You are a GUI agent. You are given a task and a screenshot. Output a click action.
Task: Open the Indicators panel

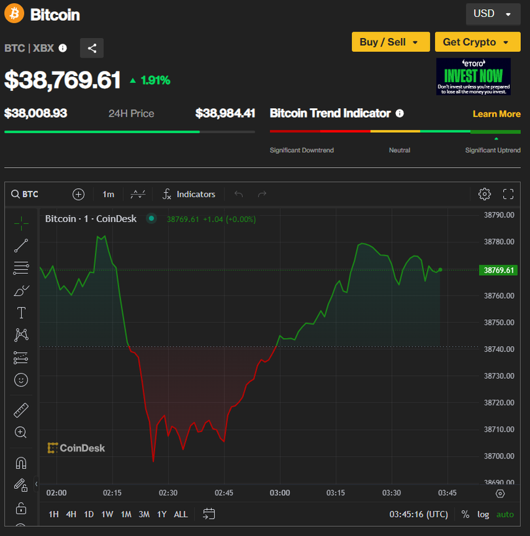pyautogui.click(x=189, y=194)
